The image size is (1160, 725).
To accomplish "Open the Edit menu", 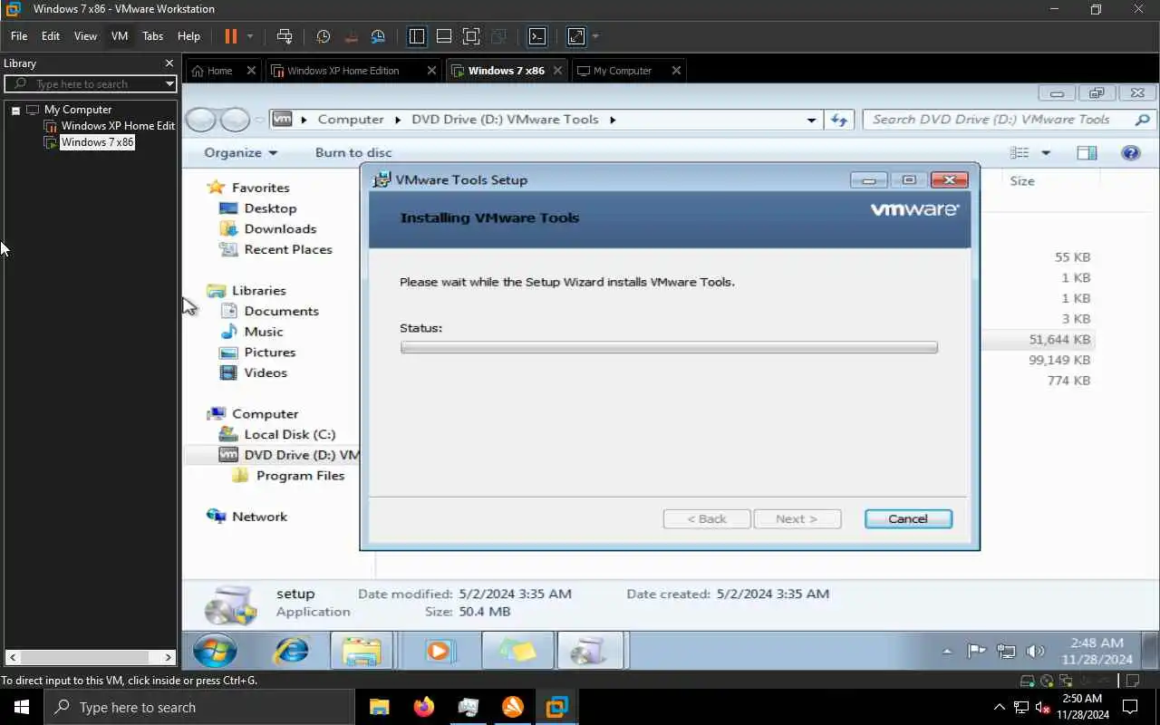I will (x=51, y=36).
